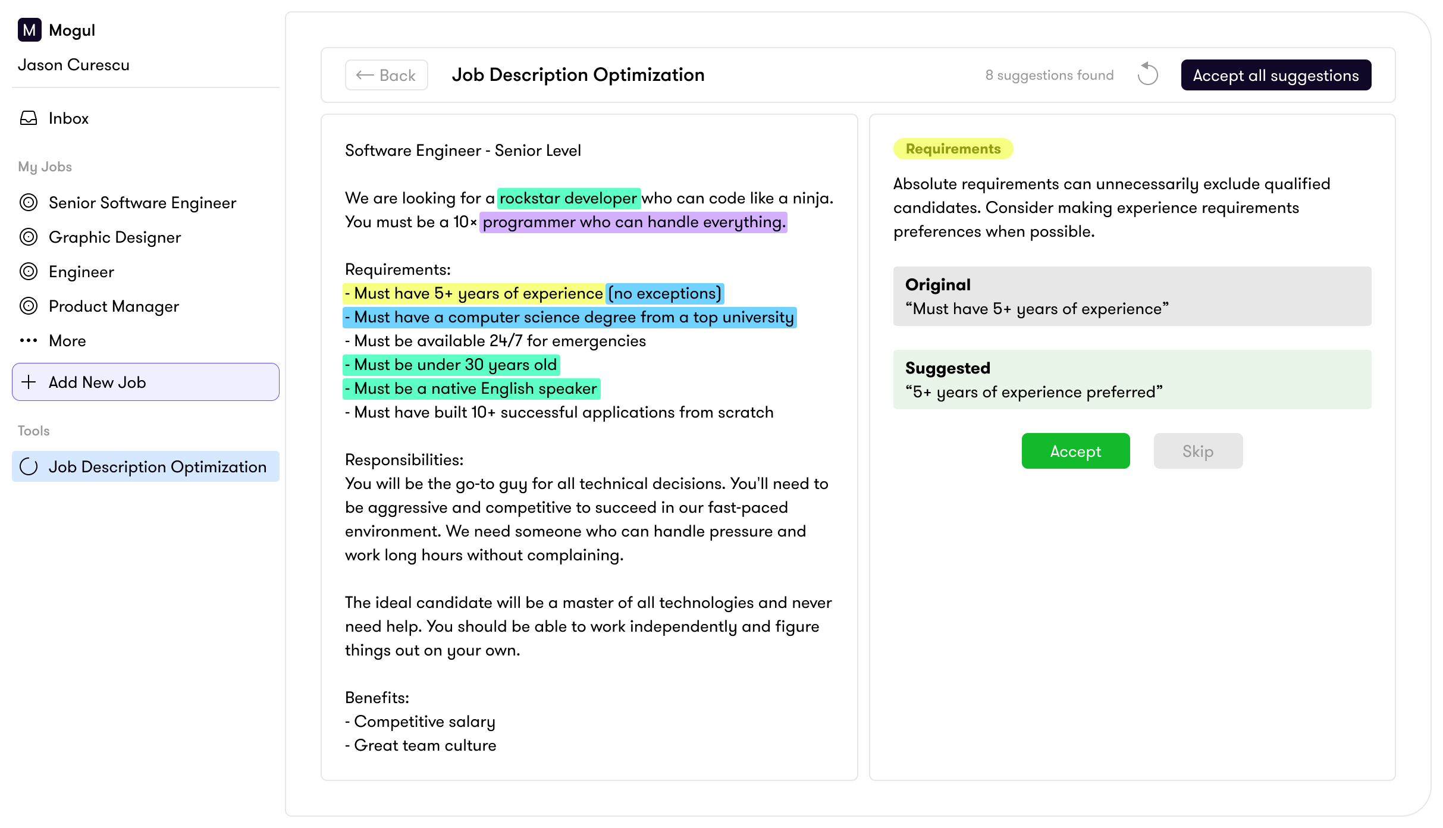1443x828 pixels.
Task: Click the highlighted rockstar developer phrase
Action: 569,198
